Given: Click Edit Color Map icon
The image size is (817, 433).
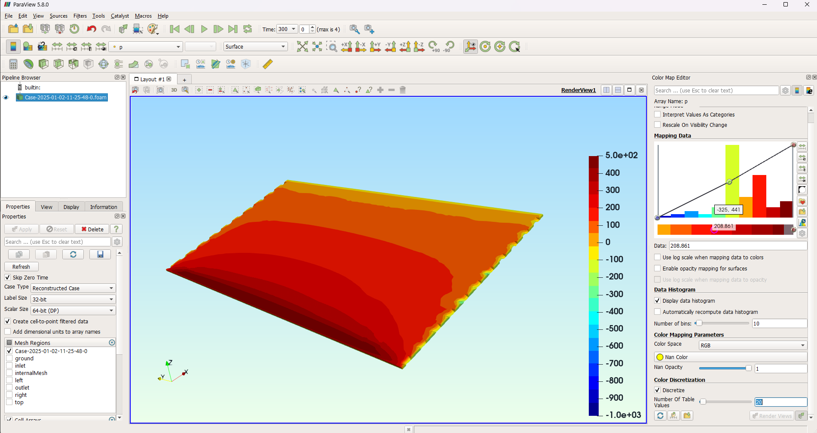Looking at the screenshot, I should coord(28,46).
